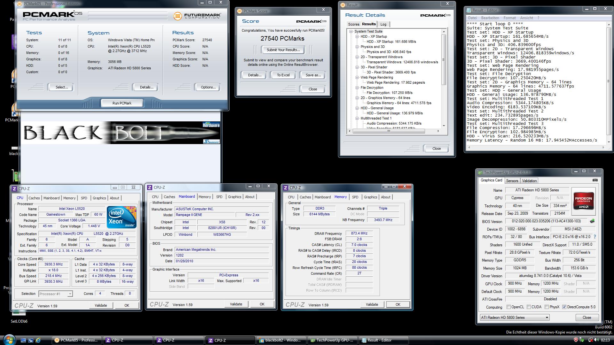
Task: Click the Switch between windows quick launch icon
Action: point(31,340)
